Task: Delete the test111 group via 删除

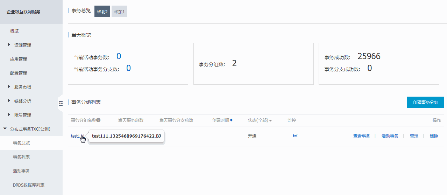Action: pyautogui.click(x=434, y=136)
